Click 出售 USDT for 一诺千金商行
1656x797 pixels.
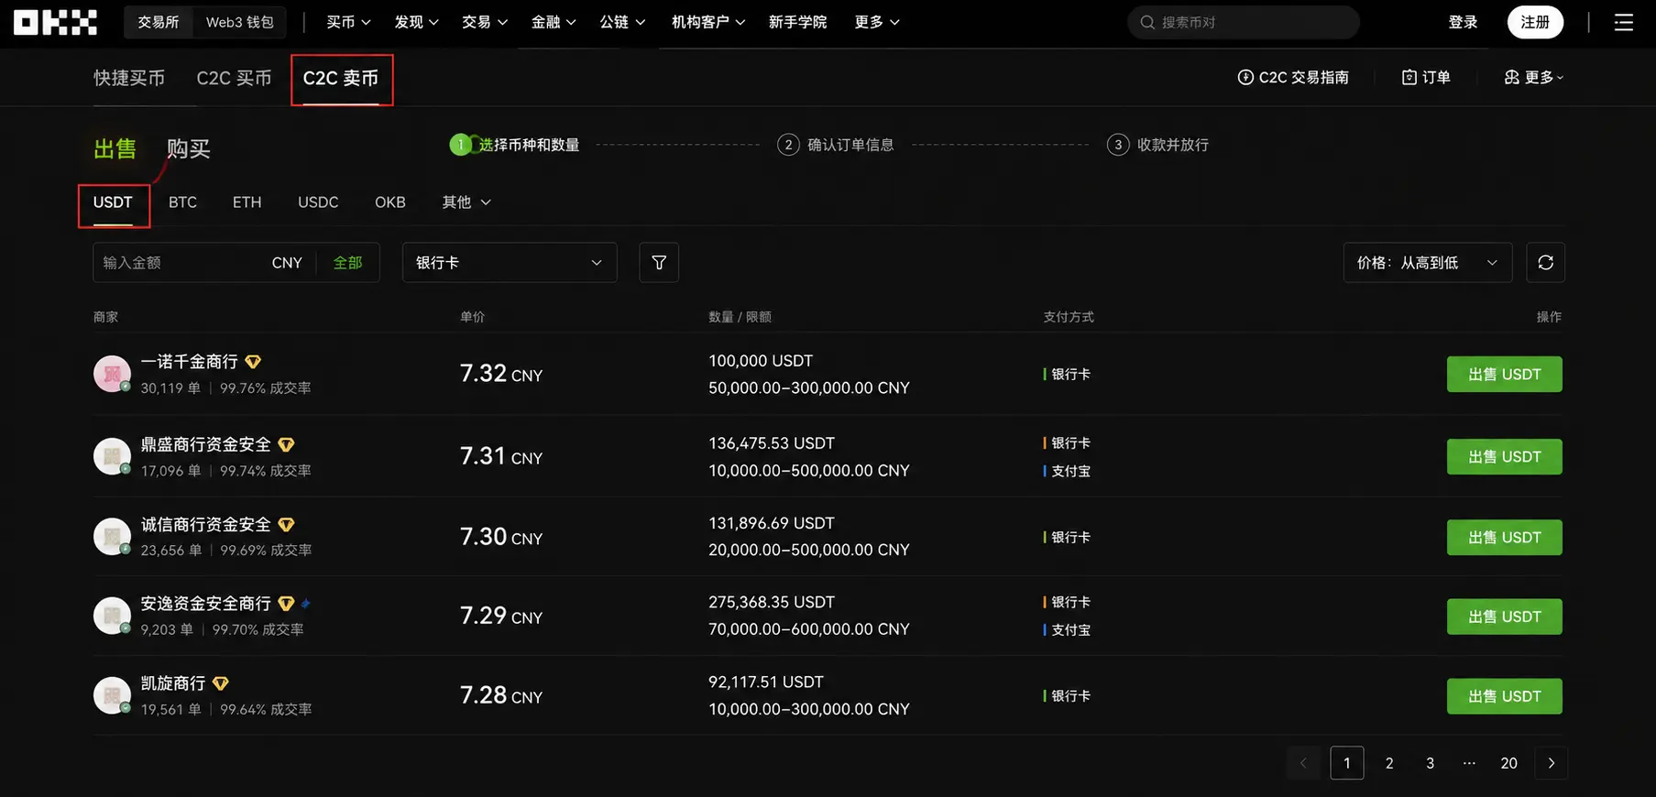(x=1504, y=374)
